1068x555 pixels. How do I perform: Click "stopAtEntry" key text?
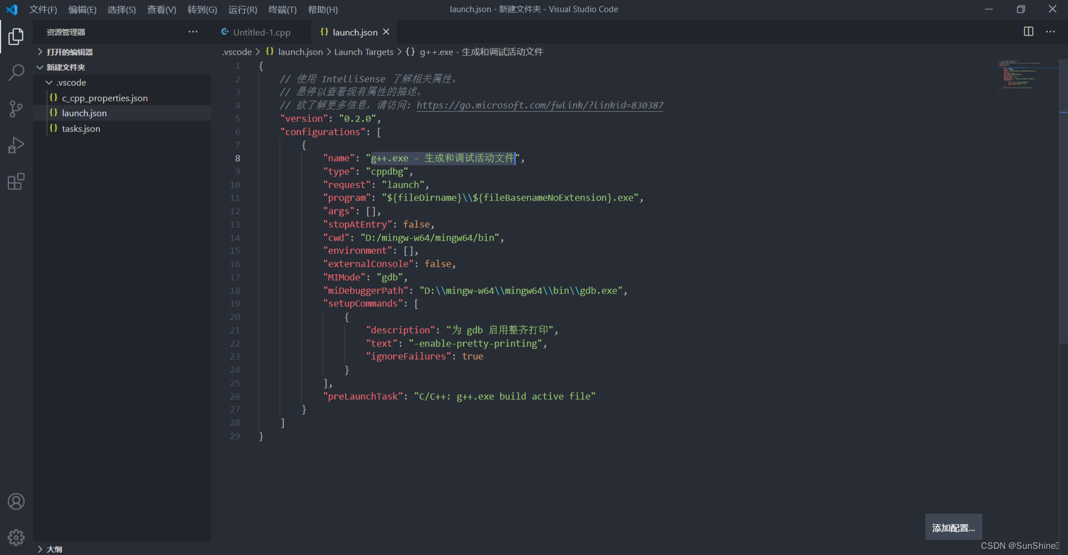(x=357, y=224)
